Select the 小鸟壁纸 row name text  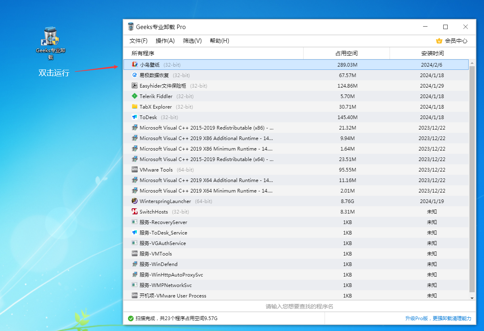[150, 65]
